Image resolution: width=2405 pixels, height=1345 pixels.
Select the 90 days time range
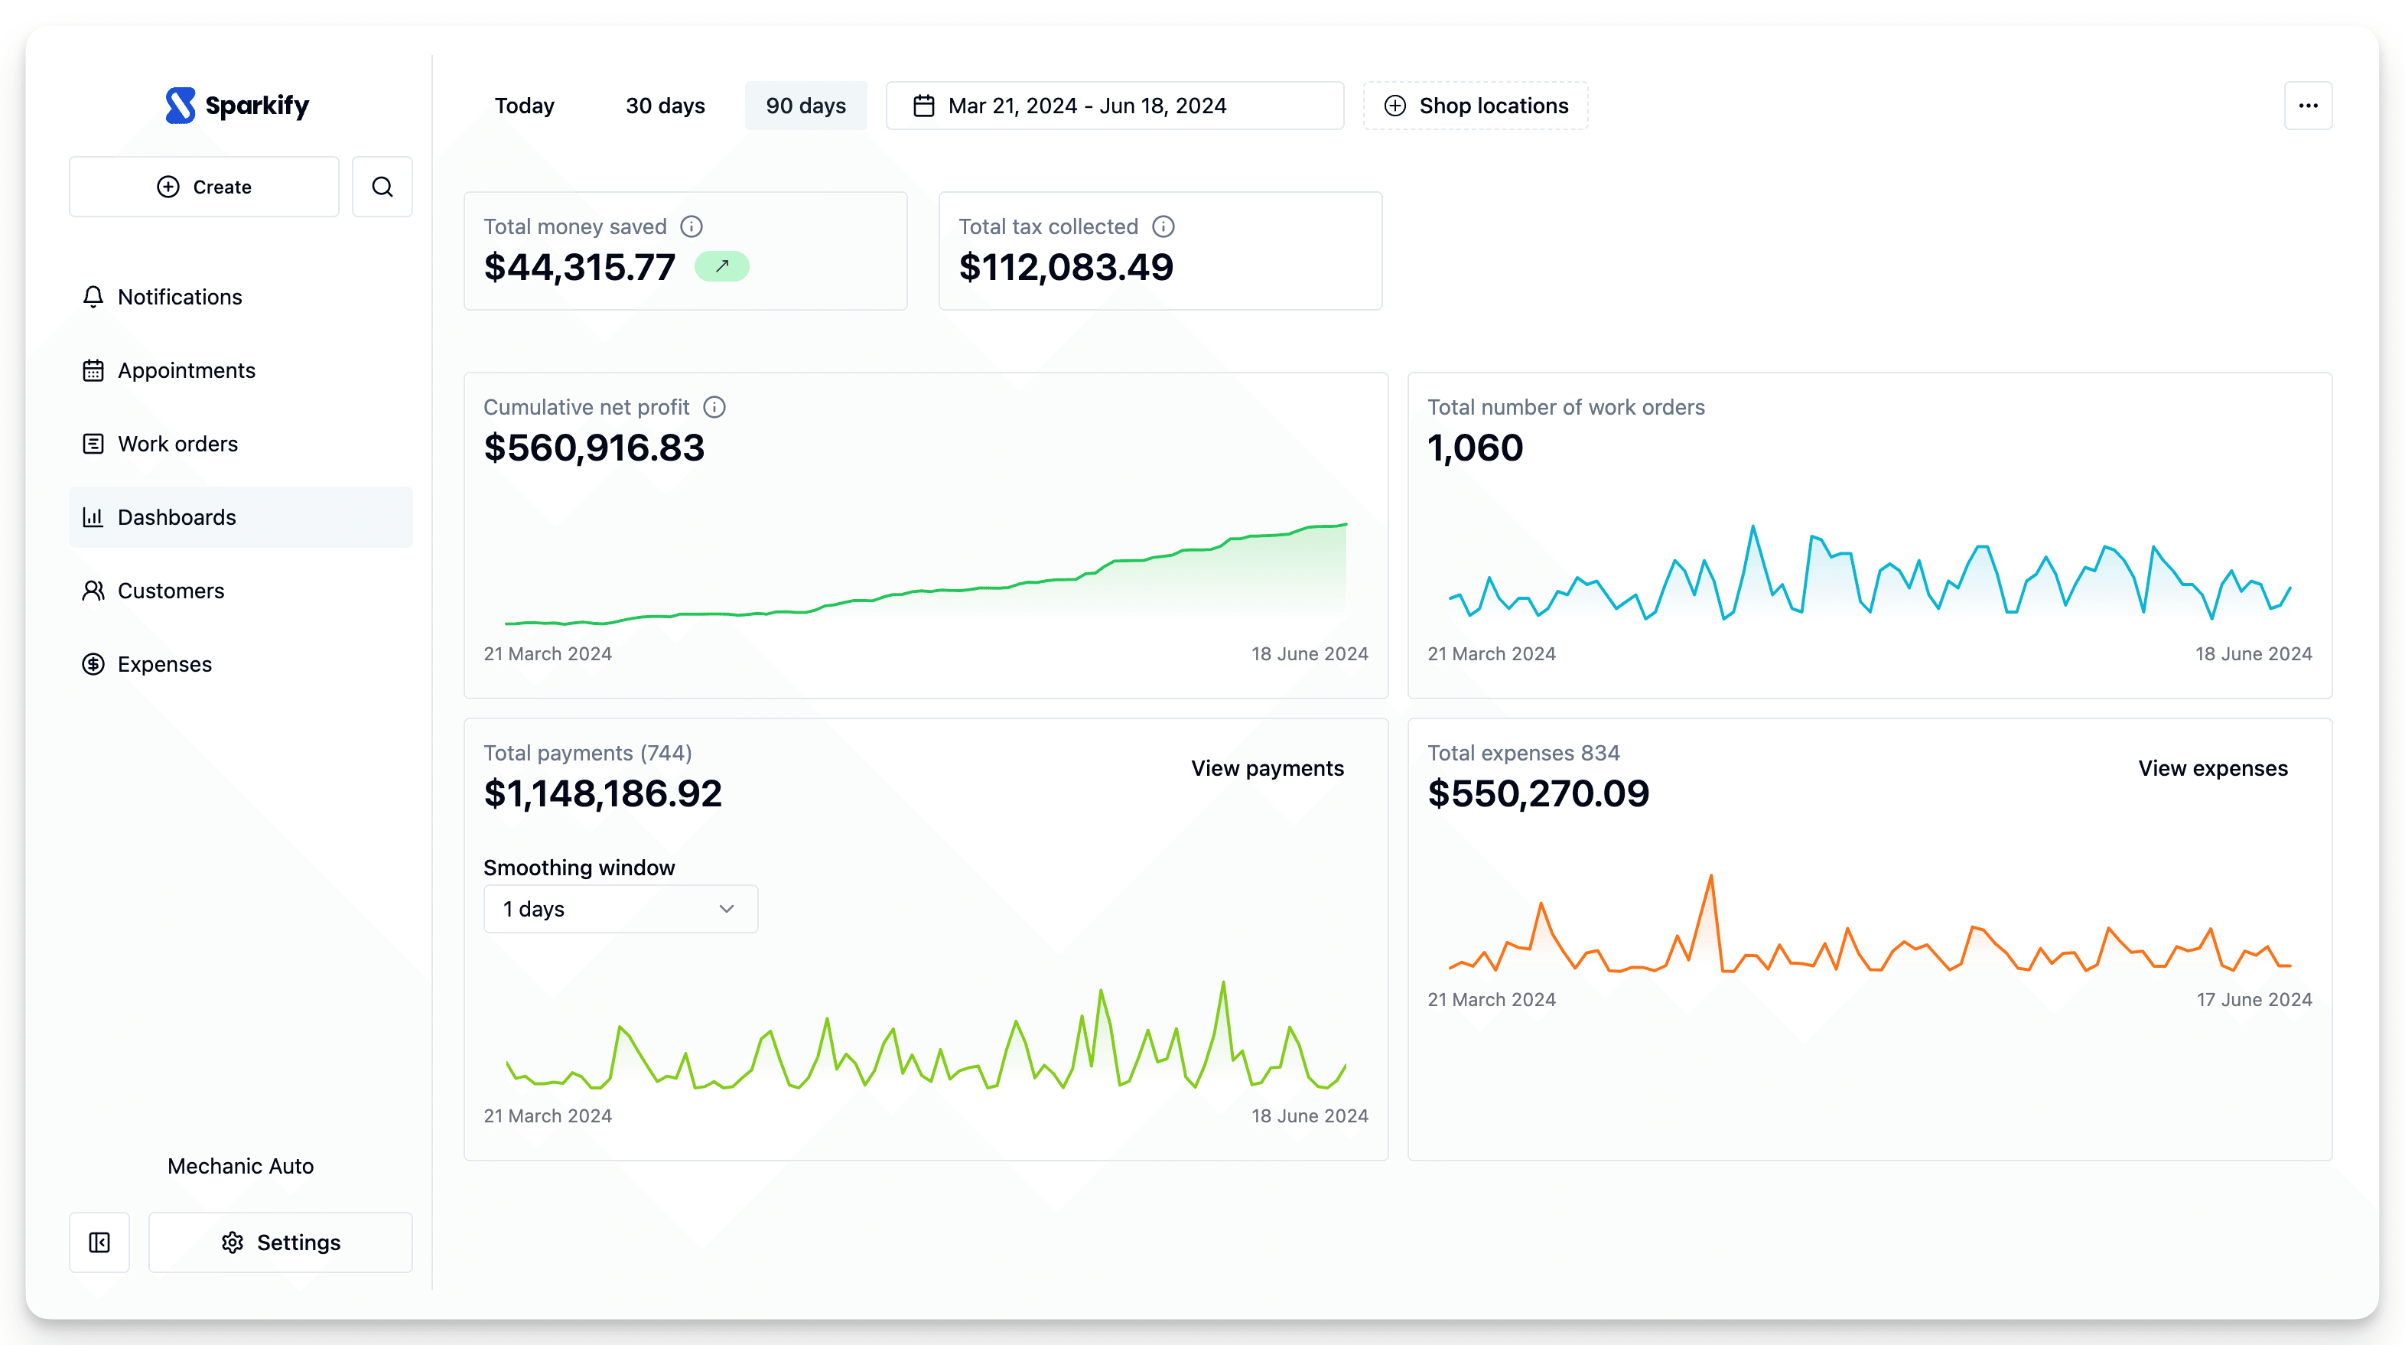click(805, 106)
